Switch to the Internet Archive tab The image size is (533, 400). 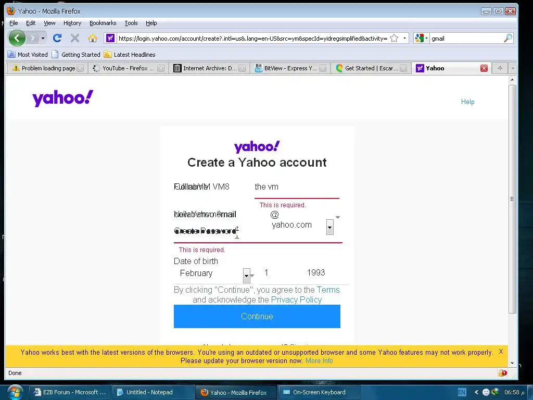pos(205,68)
